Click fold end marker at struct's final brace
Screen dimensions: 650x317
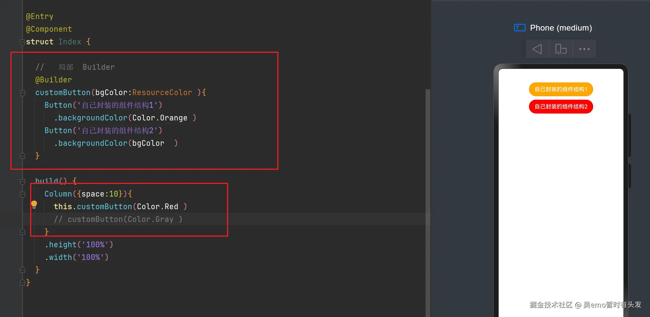point(23,282)
